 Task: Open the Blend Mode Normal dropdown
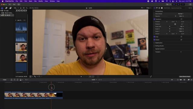(181, 14)
